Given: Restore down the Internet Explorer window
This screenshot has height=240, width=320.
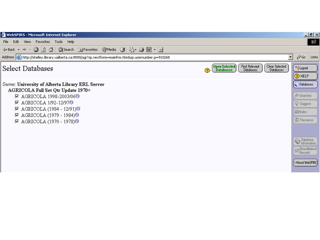Looking at the screenshot, I should pos(311,35).
